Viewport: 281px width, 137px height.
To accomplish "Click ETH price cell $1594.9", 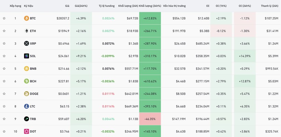I will coord(63,31).
